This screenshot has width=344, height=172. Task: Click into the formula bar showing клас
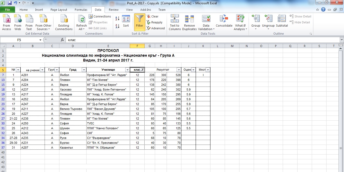point(202,40)
